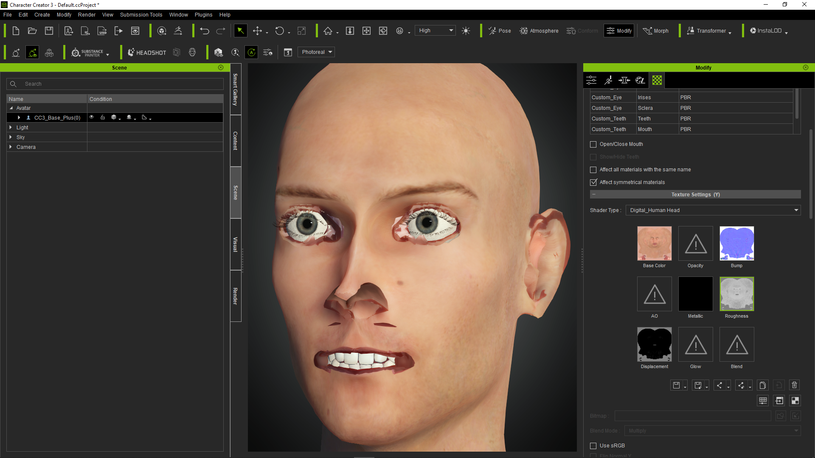Click the Morph button

point(655,31)
